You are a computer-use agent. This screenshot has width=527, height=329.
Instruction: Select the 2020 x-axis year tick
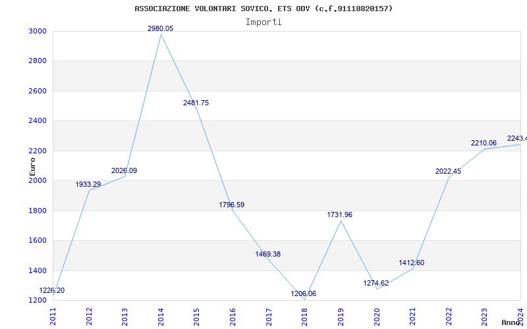pyautogui.click(x=377, y=317)
